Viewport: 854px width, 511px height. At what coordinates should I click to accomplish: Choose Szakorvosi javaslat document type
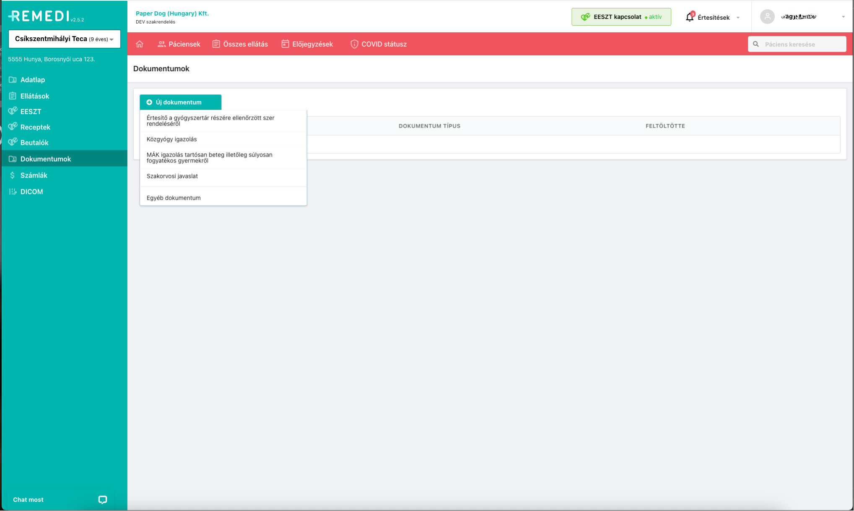point(172,176)
